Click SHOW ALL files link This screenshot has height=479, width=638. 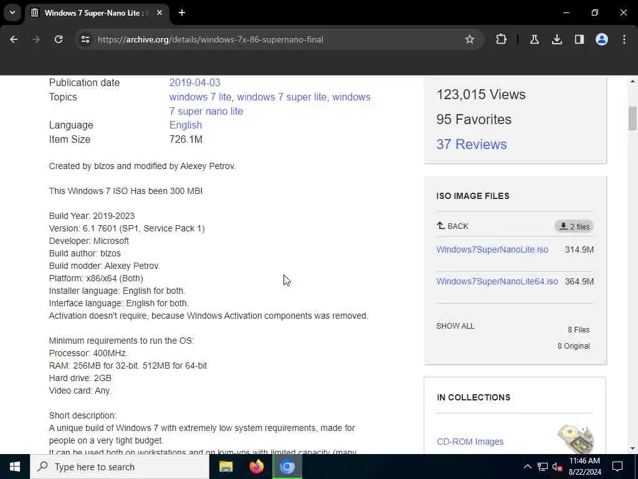pyautogui.click(x=455, y=326)
